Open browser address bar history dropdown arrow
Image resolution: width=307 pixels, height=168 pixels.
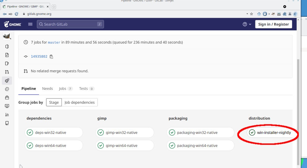247,14
